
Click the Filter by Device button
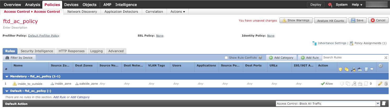(x=19, y=58)
